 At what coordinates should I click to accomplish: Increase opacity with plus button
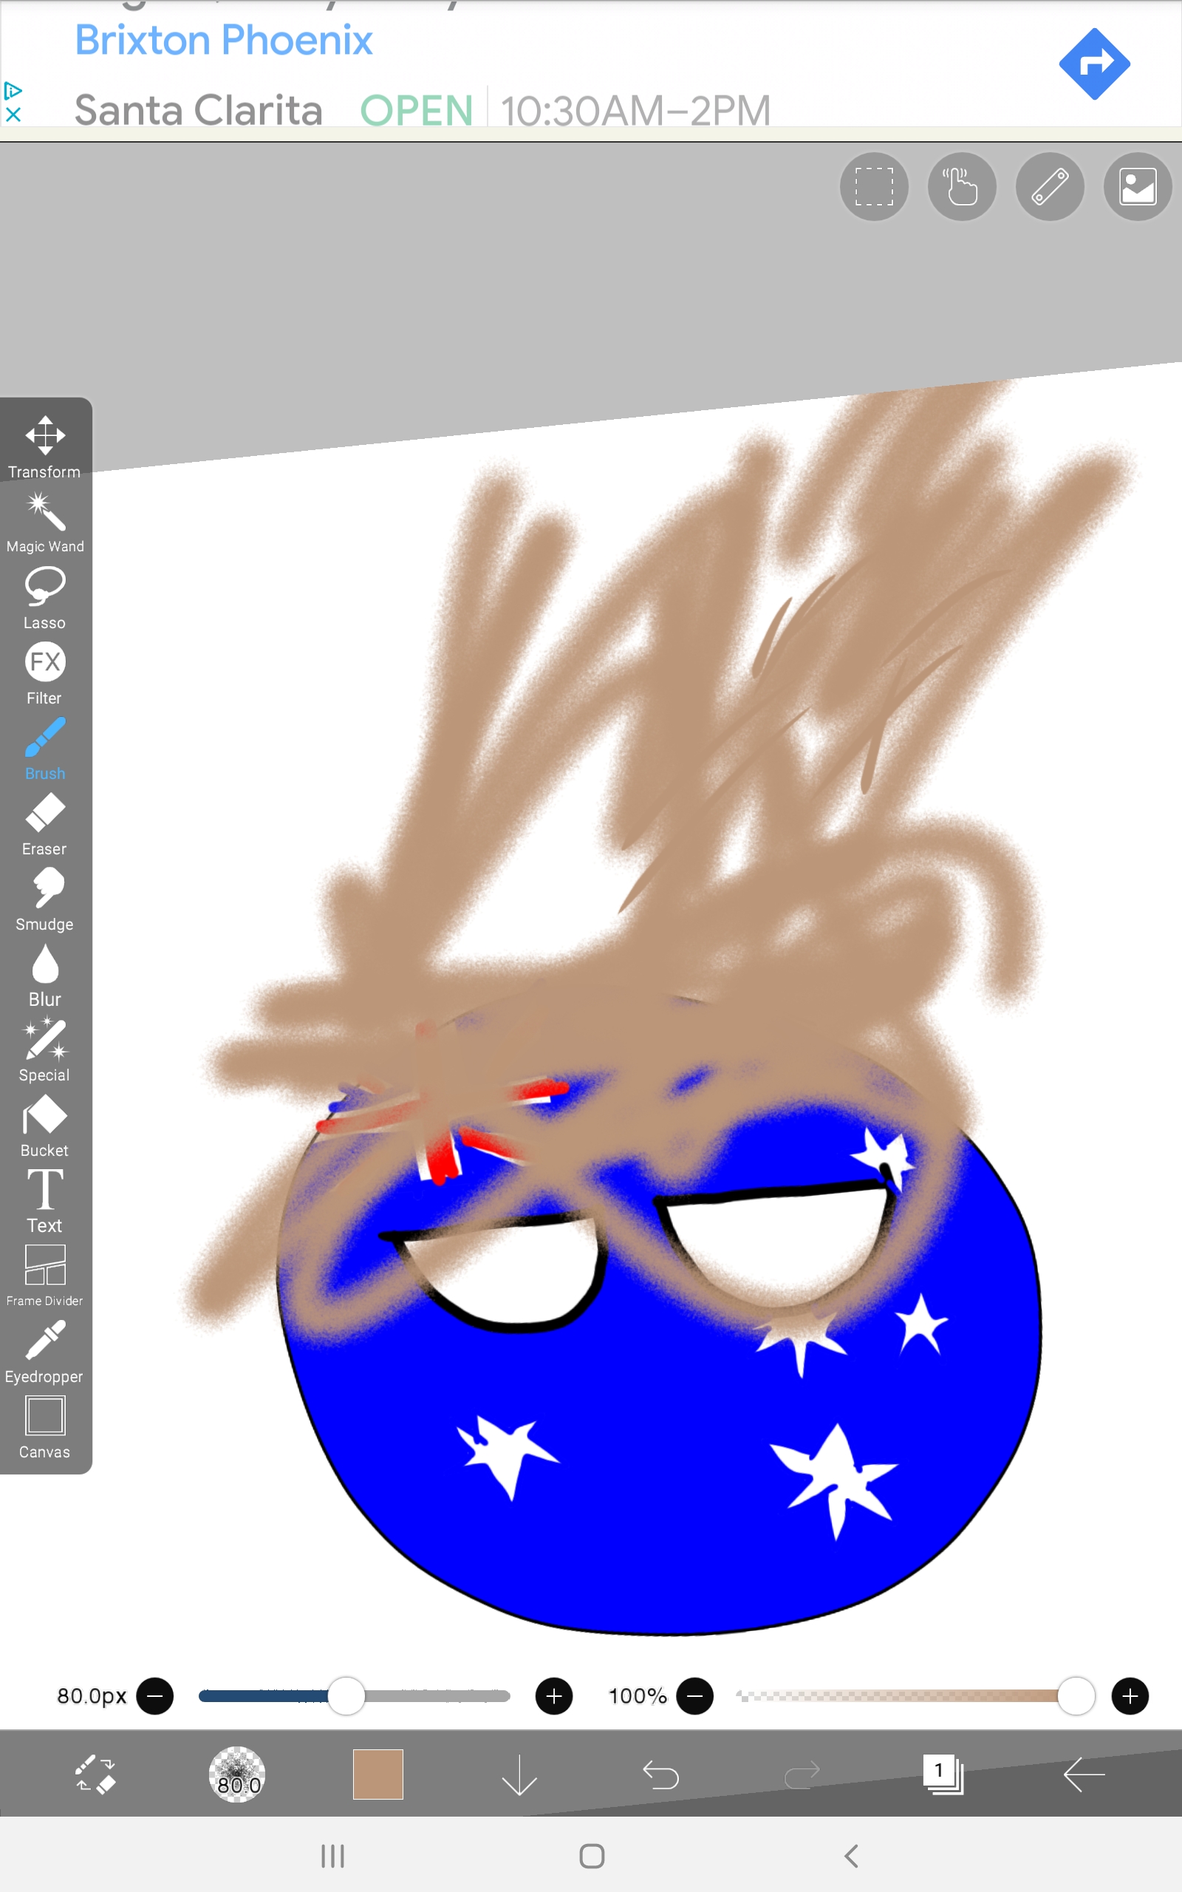(x=1130, y=1695)
